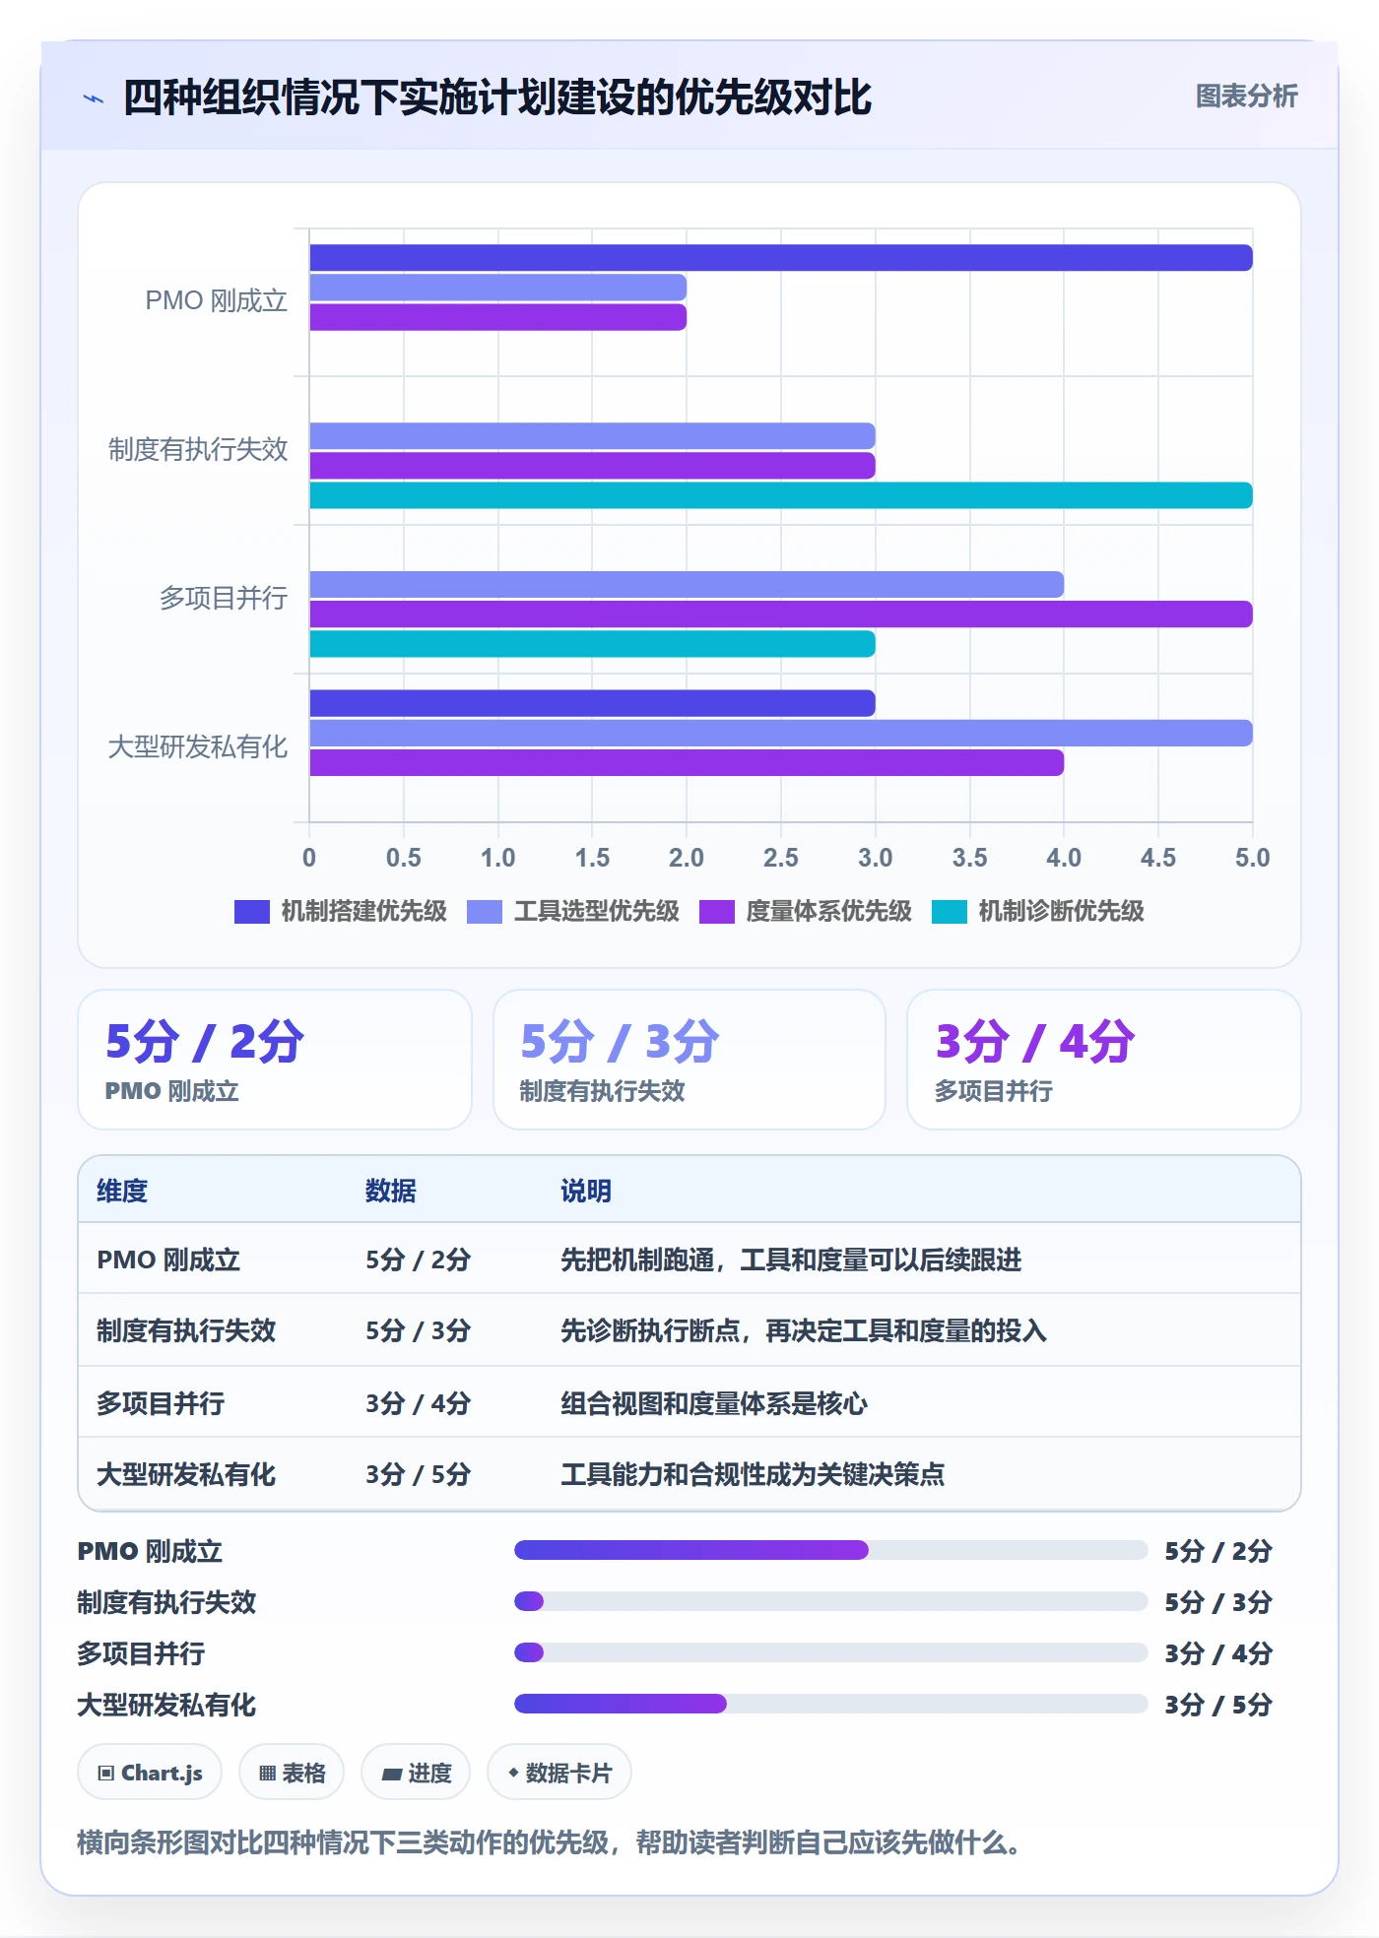Image resolution: width=1379 pixels, height=1938 pixels.
Task: Click the 说明 column header
Action: point(586,1191)
